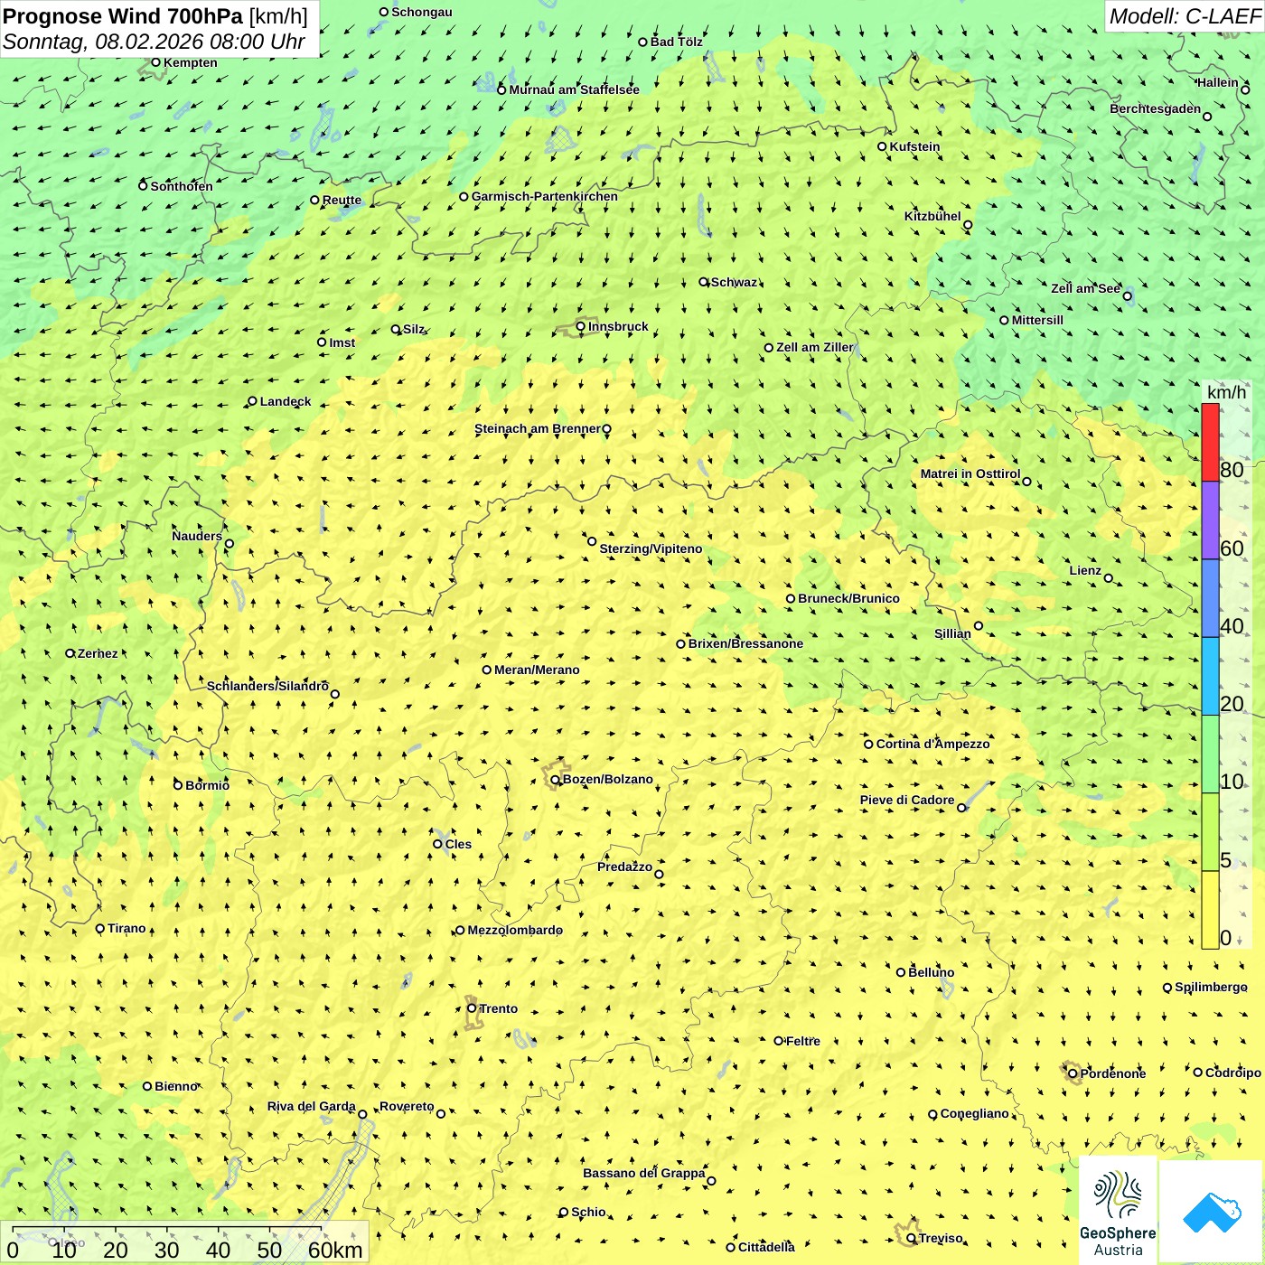Click the 'Zell am Ziller' label
The image size is (1265, 1265).
pos(814,347)
